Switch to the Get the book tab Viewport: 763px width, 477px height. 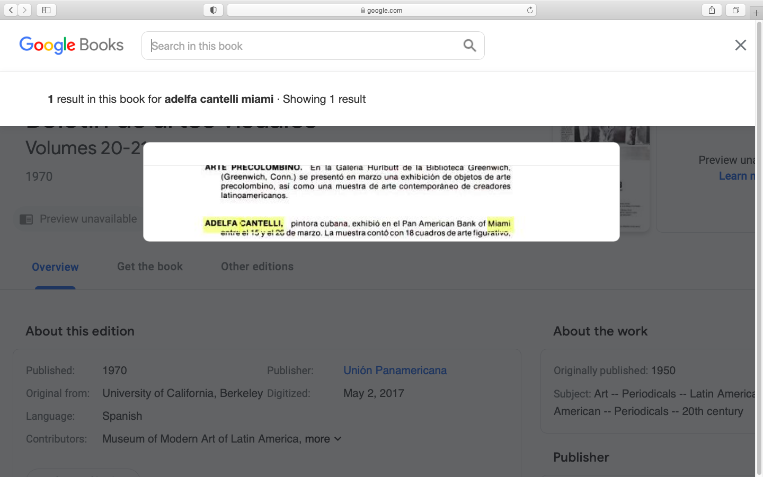point(150,267)
